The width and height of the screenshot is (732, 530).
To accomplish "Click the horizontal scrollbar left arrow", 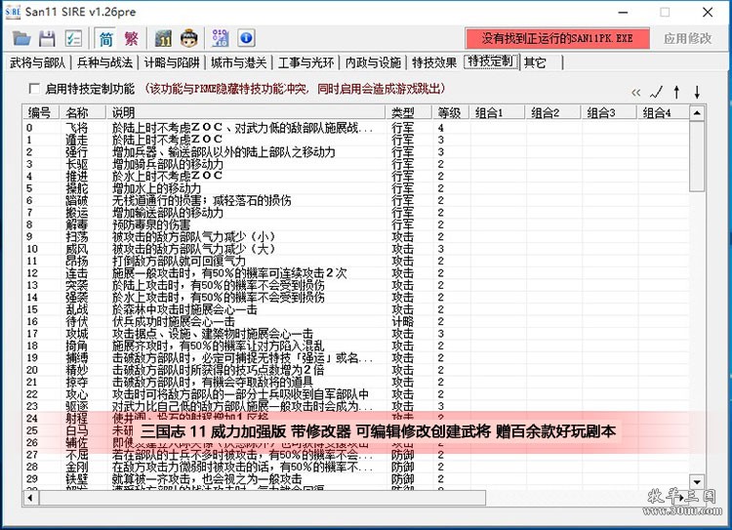I will pos(30,498).
